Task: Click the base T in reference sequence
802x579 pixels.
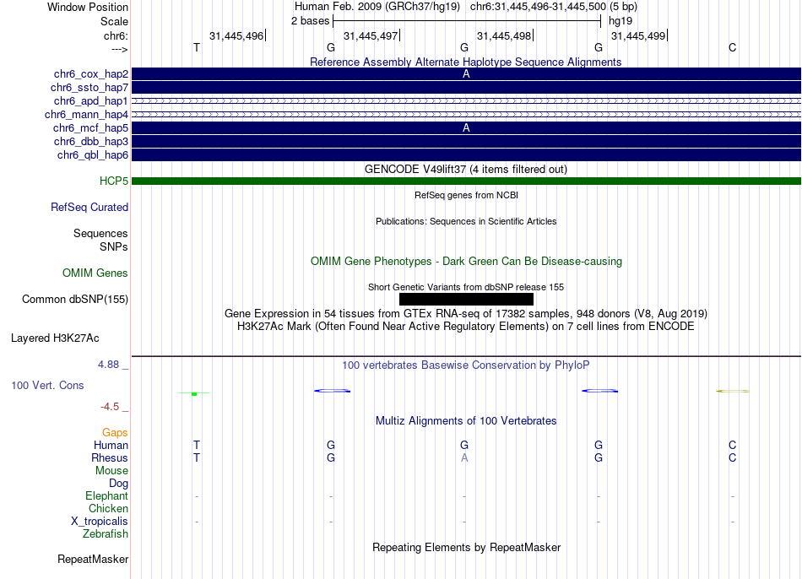Action: 197,47
